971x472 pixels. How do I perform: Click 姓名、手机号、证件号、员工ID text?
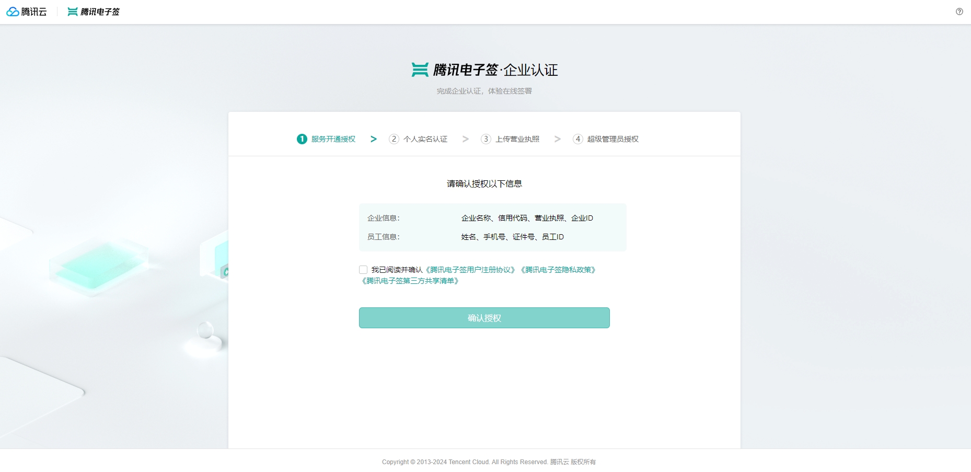coord(513,237)
